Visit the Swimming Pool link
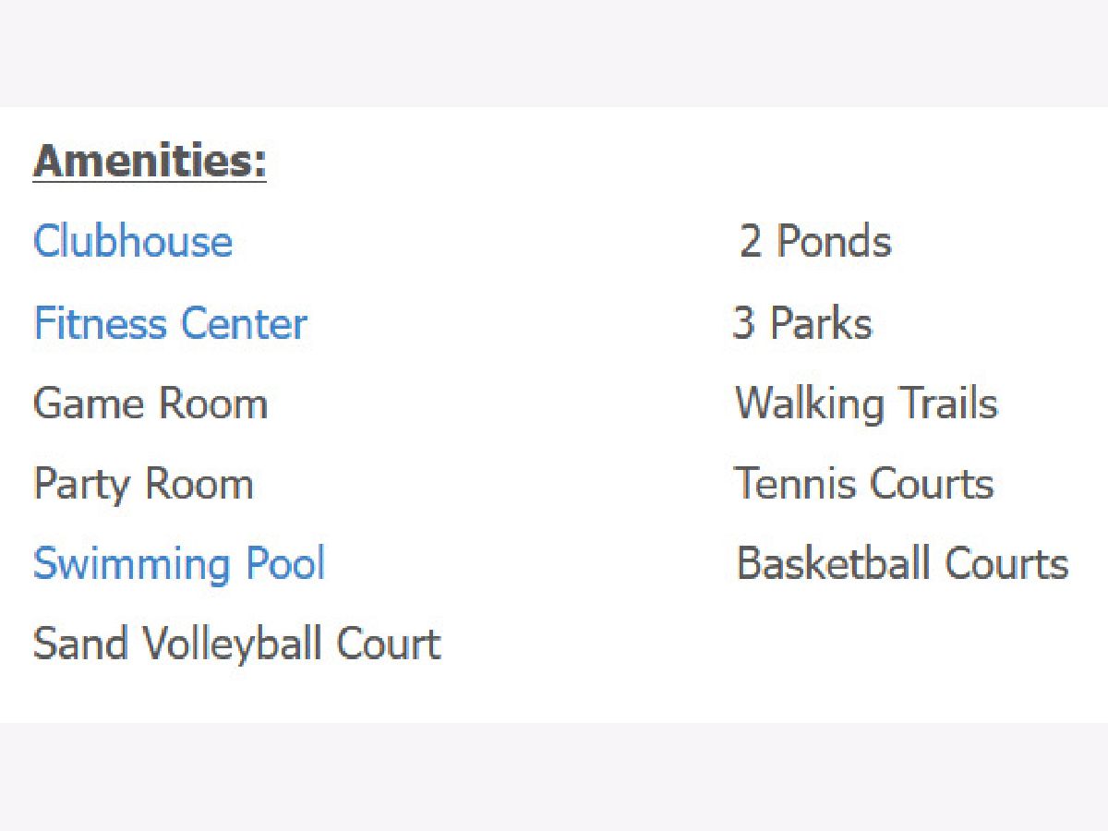This screenshot has height=831, width=1108. tap(179, 564)
